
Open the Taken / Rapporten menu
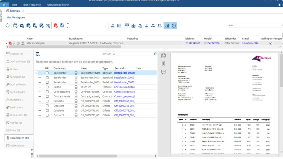(32, 5)
